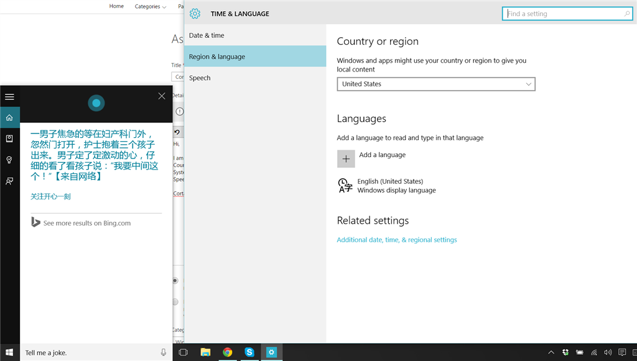Open the Date & time section

click(255, 35)
